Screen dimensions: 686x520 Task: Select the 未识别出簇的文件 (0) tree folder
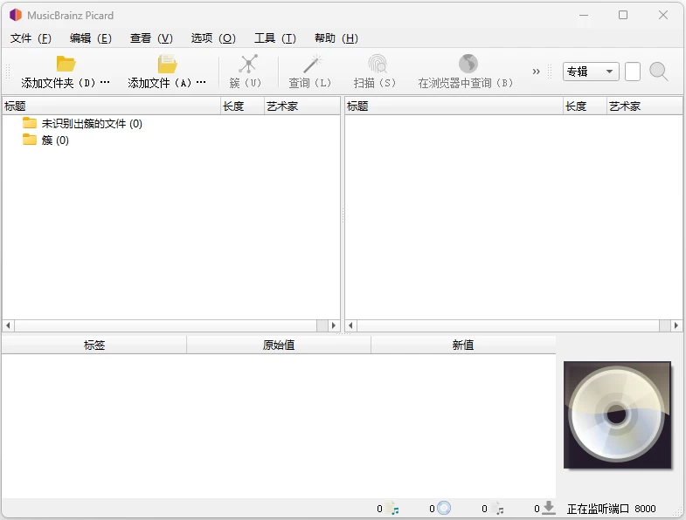pos(91,124)
